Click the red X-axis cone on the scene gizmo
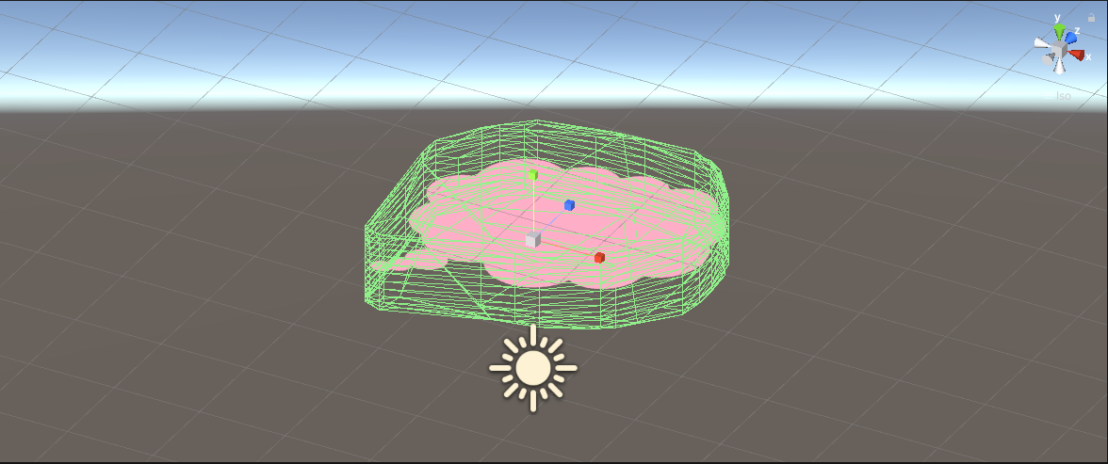Screen dimensions: 1108x464 click(x=1076, y=56)
